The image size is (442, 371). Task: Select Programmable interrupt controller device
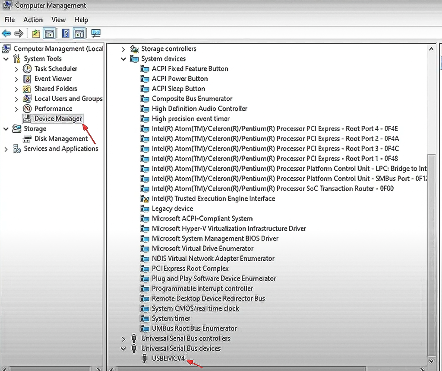coord(202,288)
